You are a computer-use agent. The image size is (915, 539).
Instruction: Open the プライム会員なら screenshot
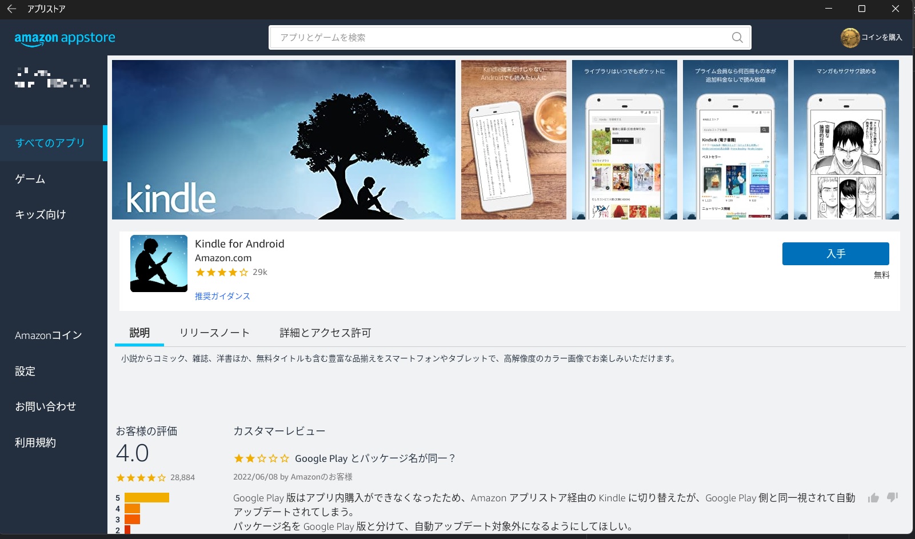pyautogui.click(x=736, y=139)
